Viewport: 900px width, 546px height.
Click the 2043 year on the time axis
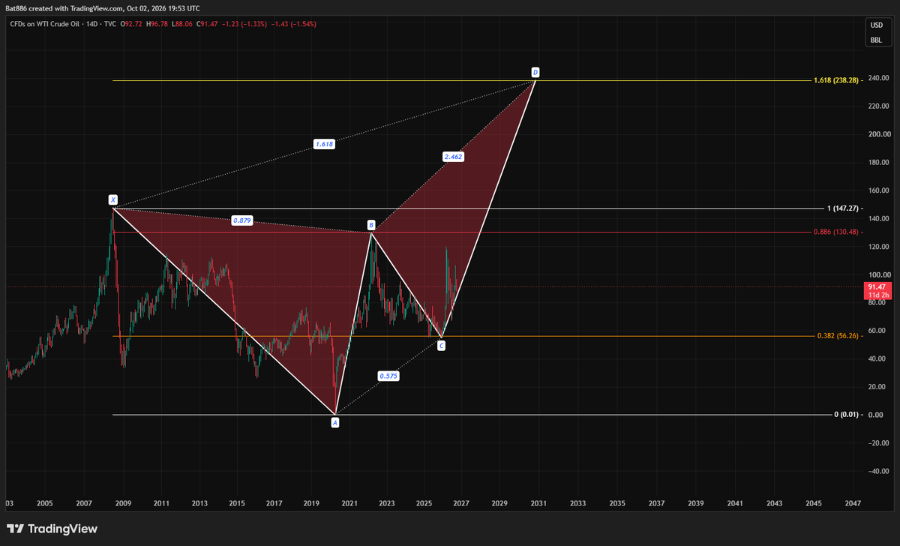tap(773, 503)
